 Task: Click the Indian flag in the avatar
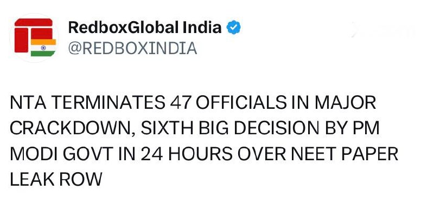[x=43, y=48]
